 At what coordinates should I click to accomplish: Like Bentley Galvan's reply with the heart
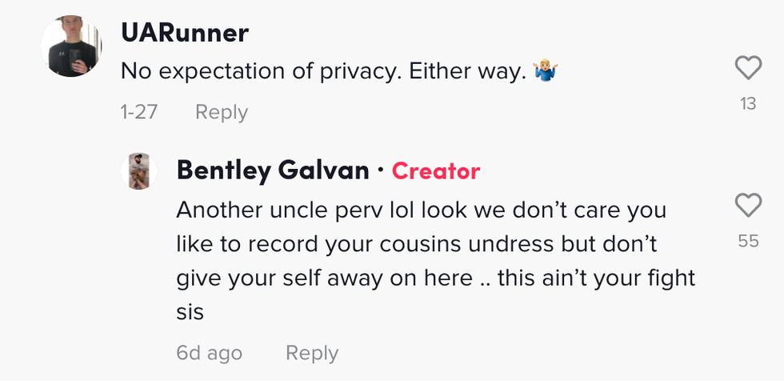tap(748, 207)
